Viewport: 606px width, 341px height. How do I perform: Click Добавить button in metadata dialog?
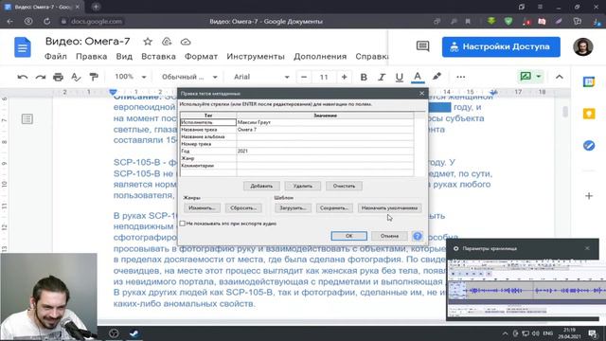coord(261,186)
